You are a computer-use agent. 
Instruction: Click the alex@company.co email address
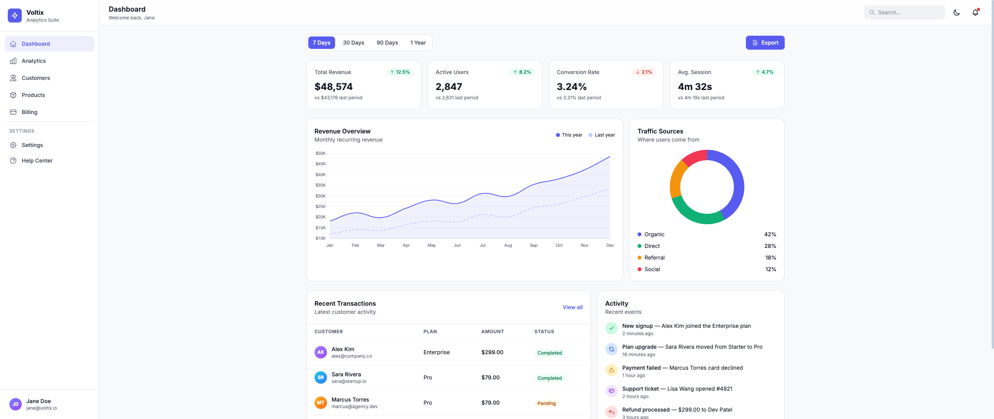[352, 356]
